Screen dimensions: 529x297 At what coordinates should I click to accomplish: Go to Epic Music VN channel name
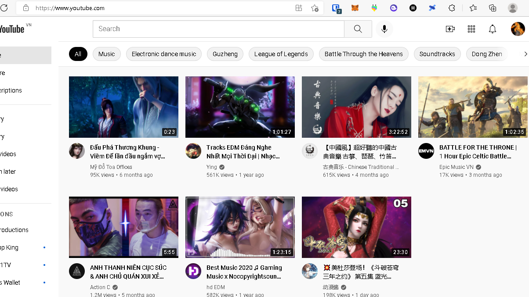click(x=457, y=167)
